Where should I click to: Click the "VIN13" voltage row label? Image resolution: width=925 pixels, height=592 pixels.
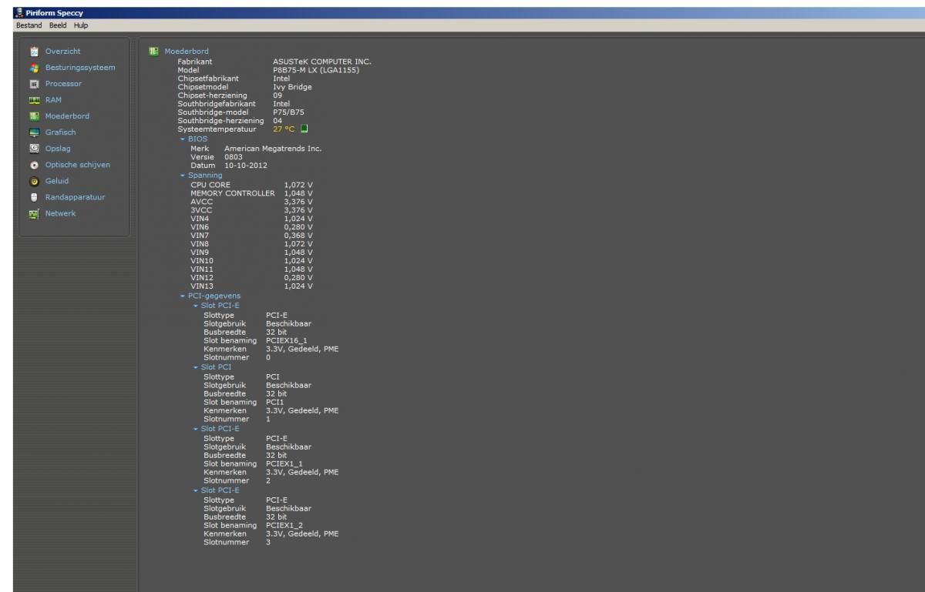coord(203,286)
